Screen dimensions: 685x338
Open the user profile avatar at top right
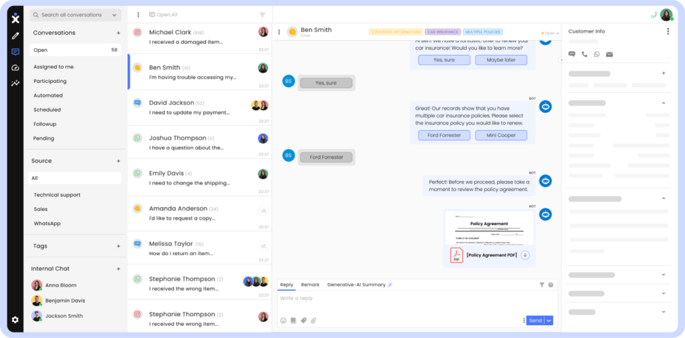tap(666, 15)
